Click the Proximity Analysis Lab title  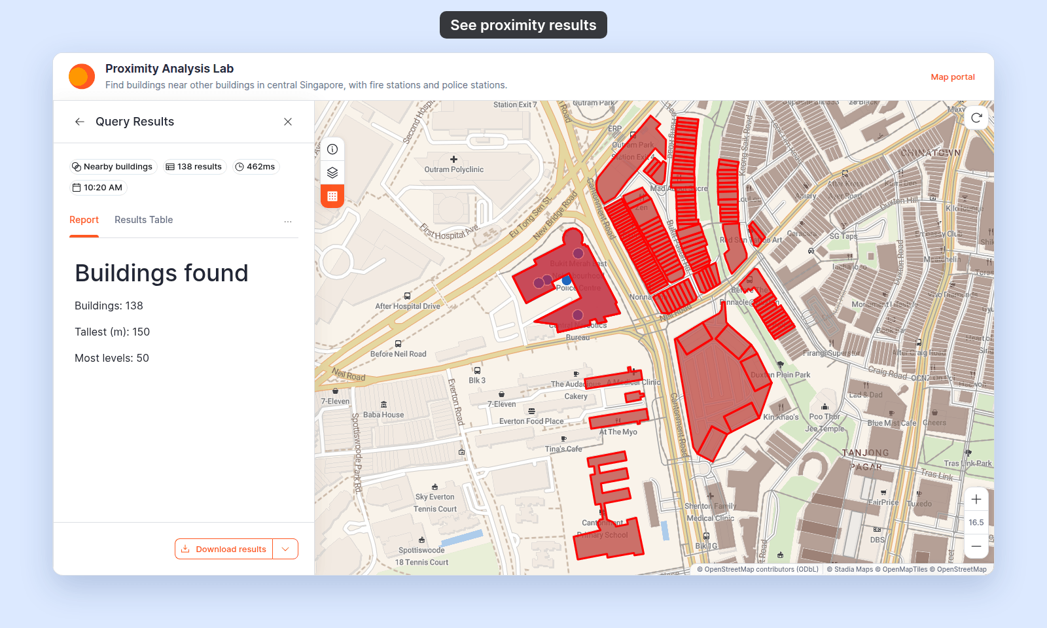coord(169,69)
